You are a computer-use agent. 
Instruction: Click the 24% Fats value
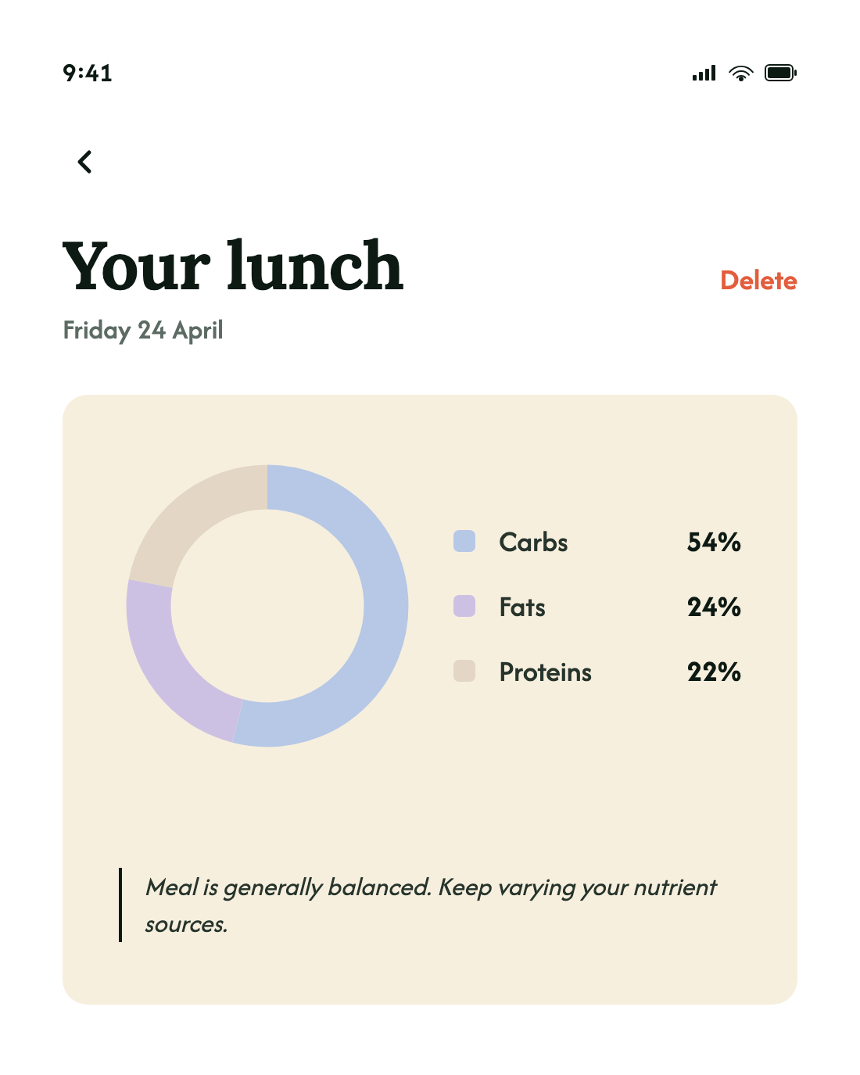[x=714, y=607]
